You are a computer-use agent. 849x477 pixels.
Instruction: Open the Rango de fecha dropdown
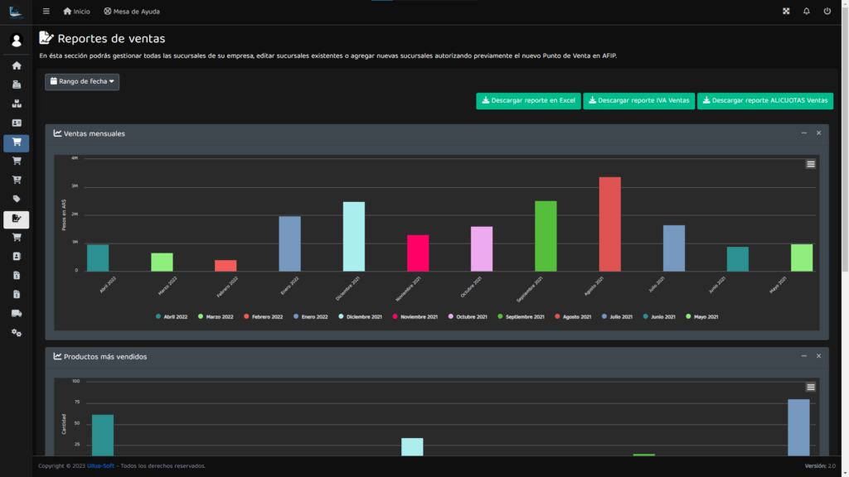82,81
